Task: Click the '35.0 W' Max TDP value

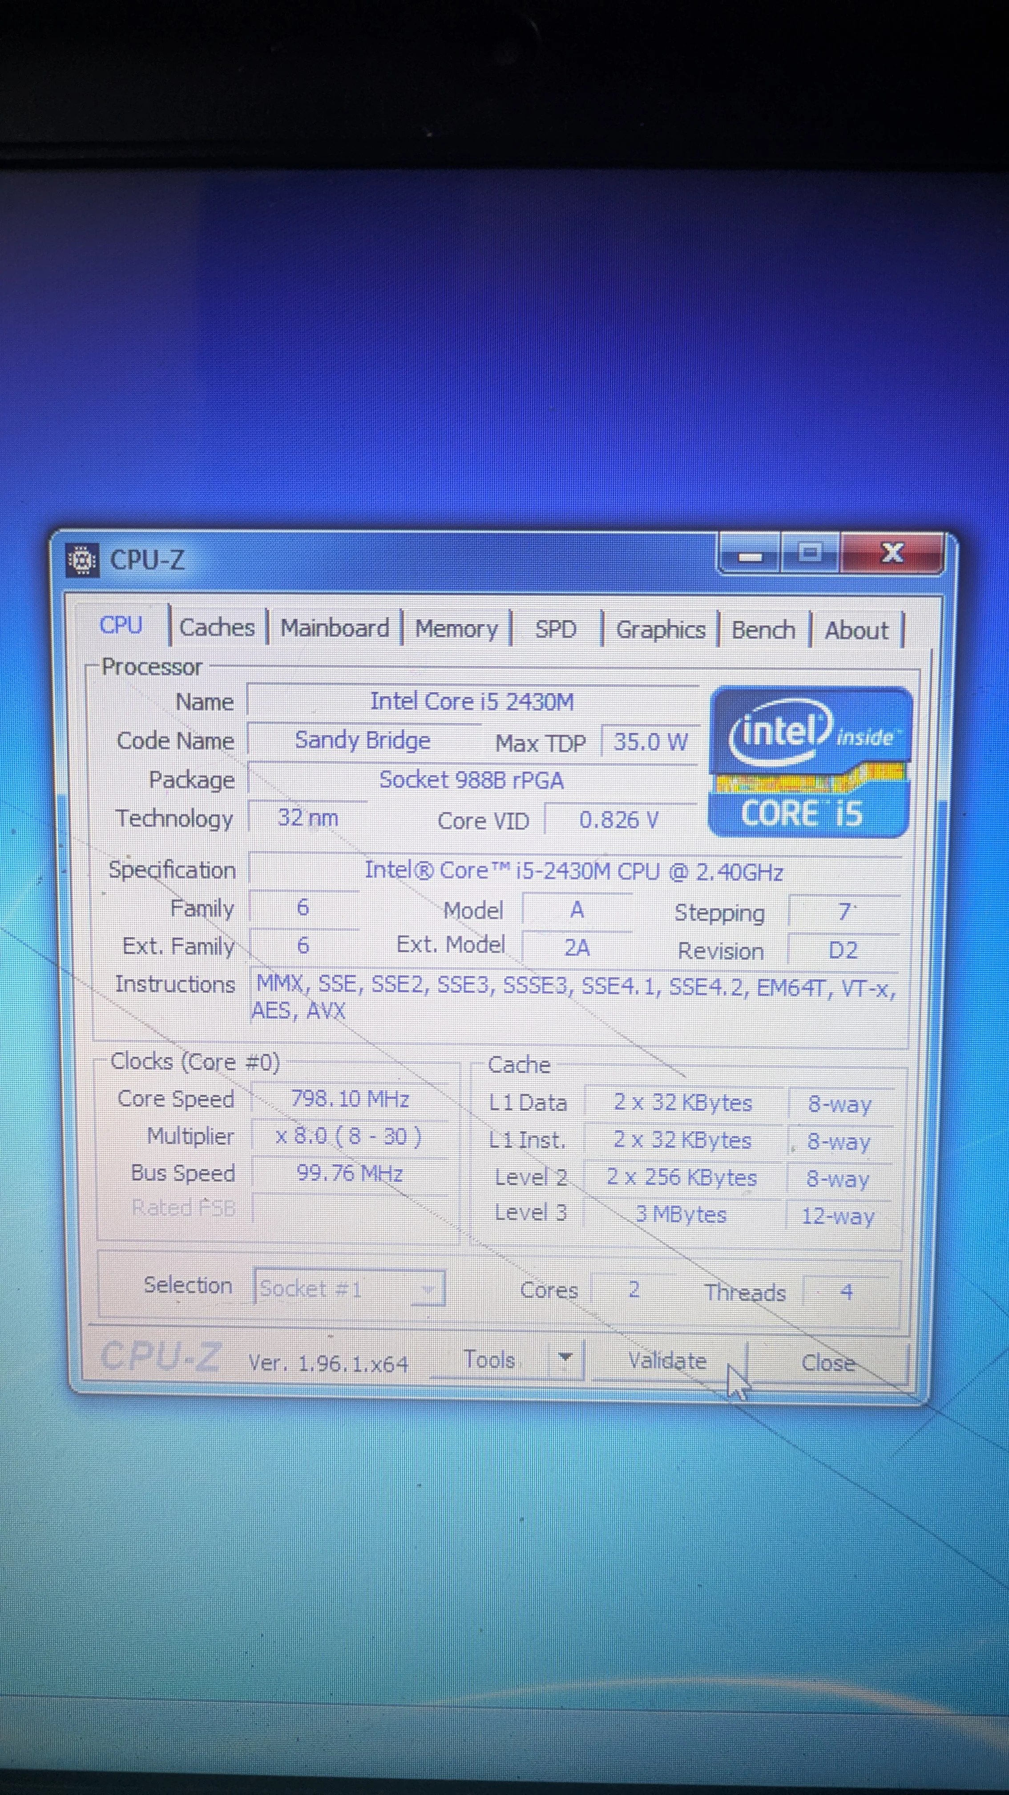Action: 650,742
